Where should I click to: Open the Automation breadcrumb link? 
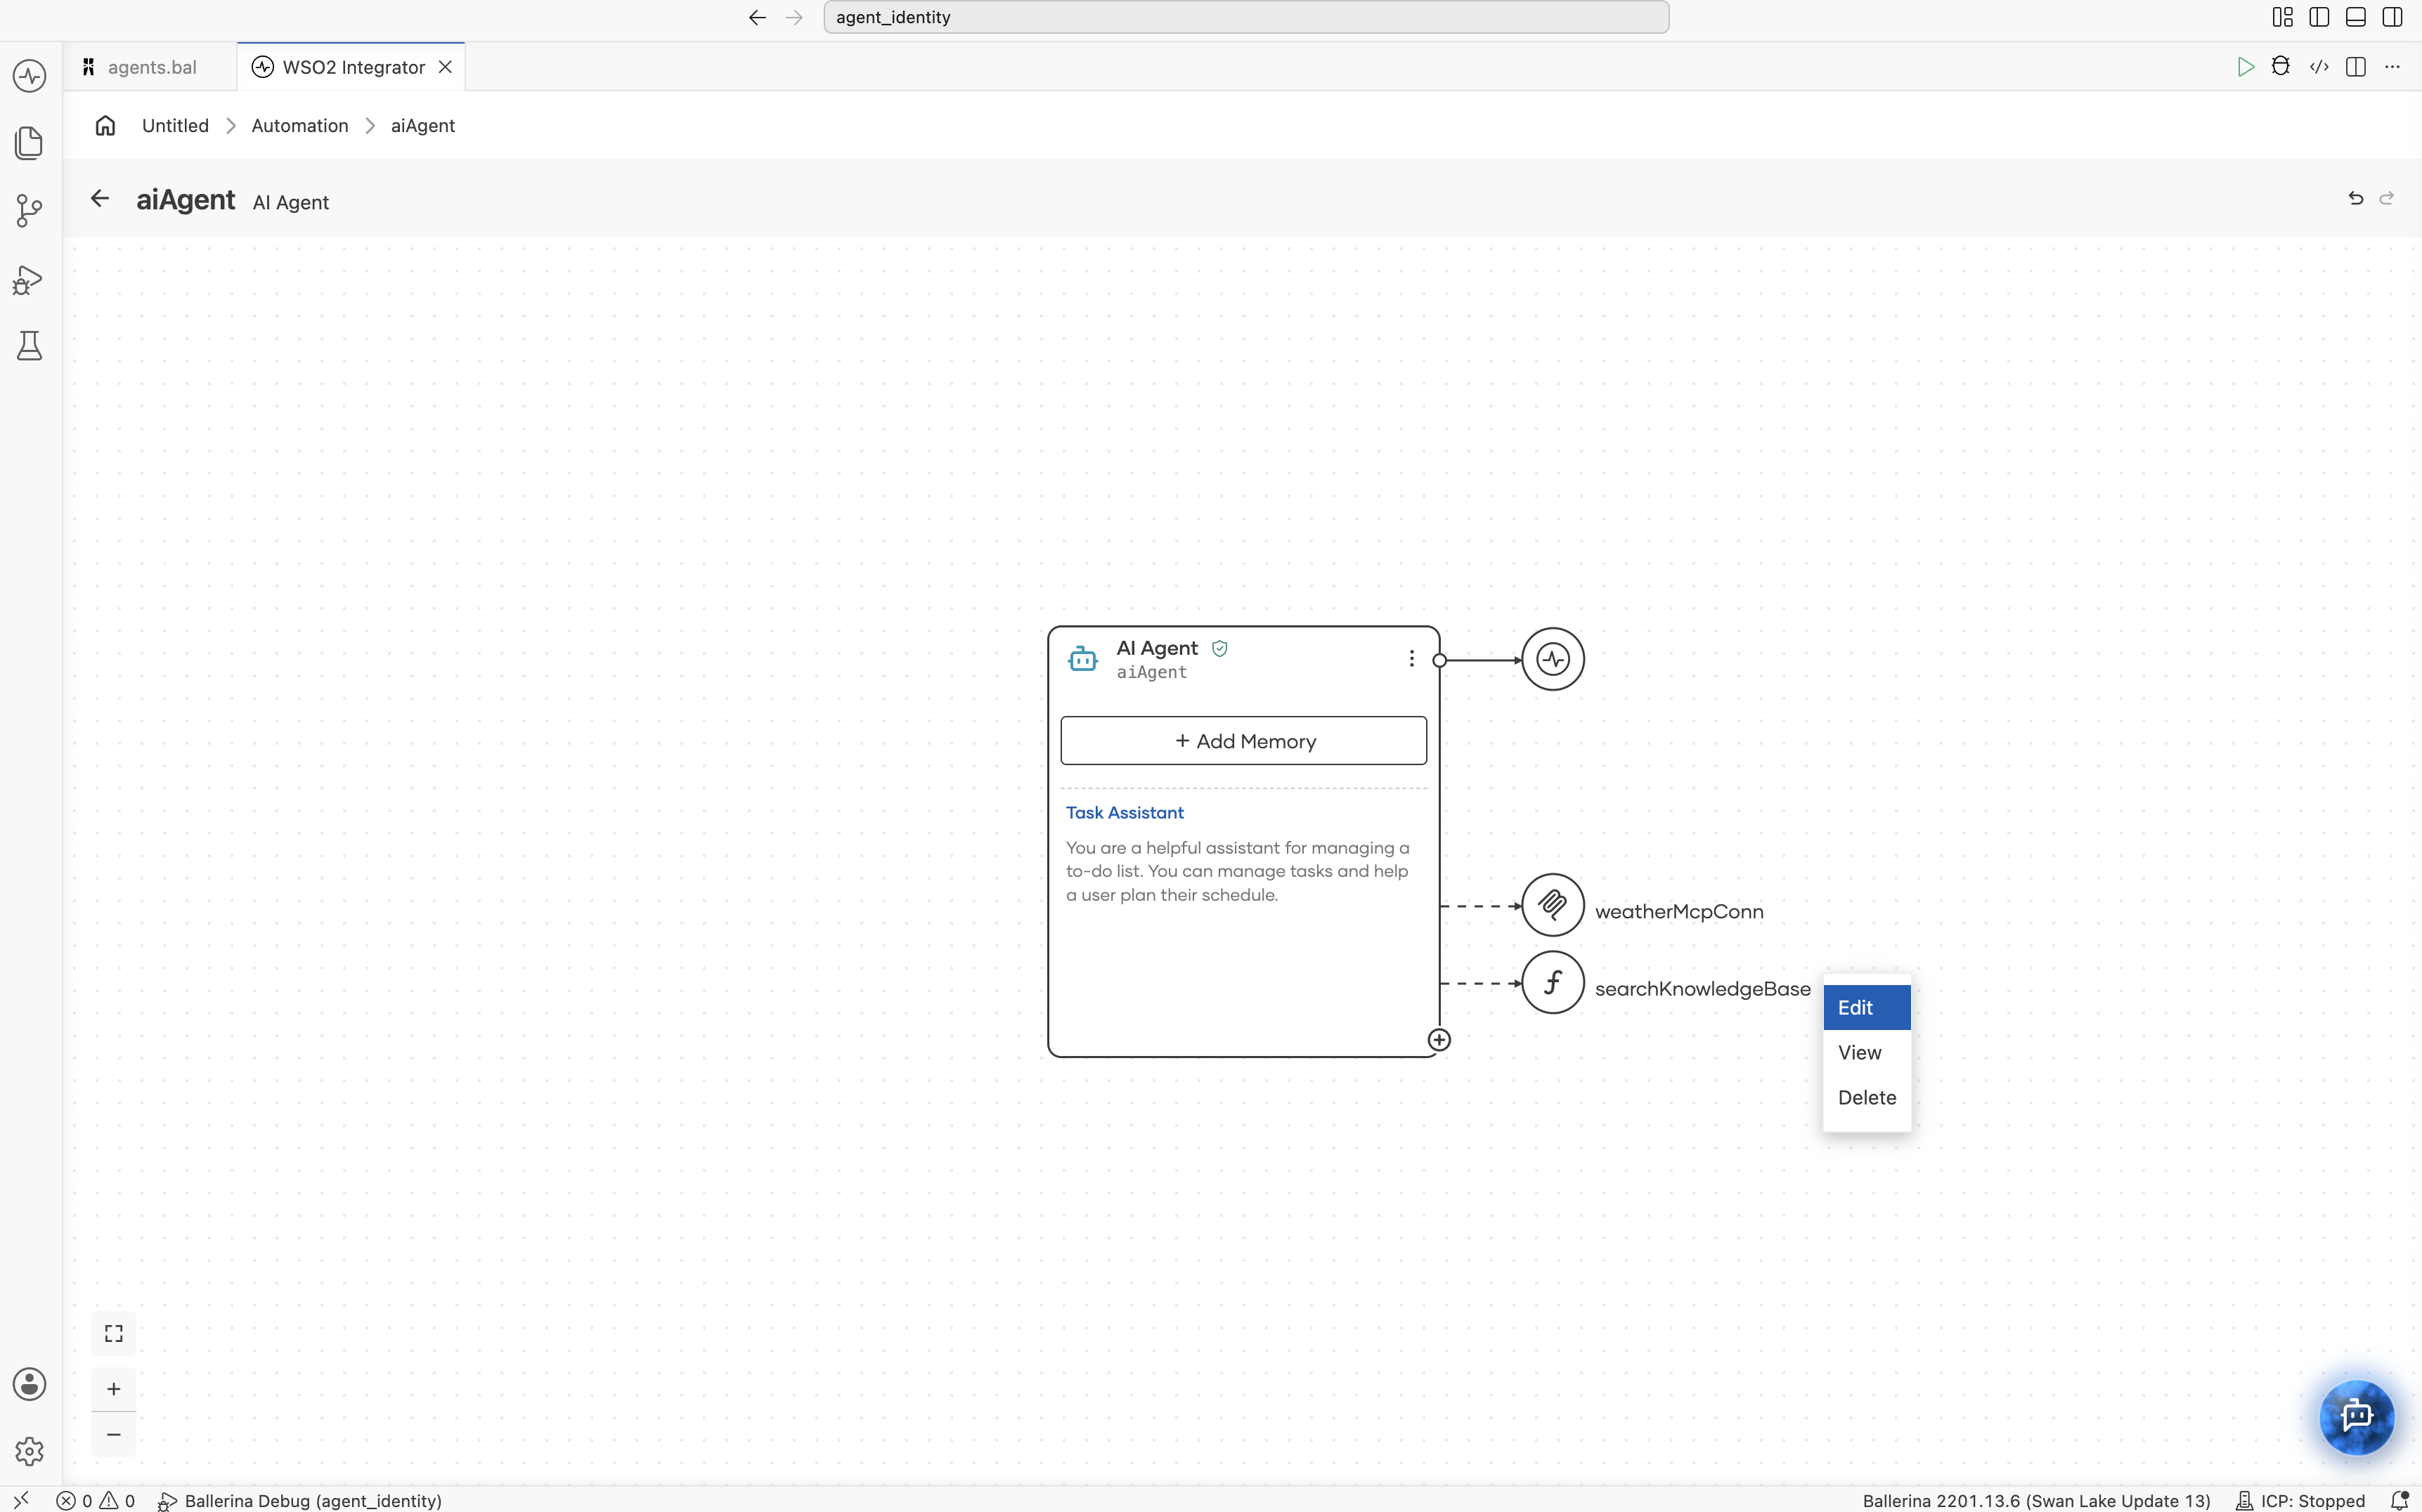[x=300, y=126]
